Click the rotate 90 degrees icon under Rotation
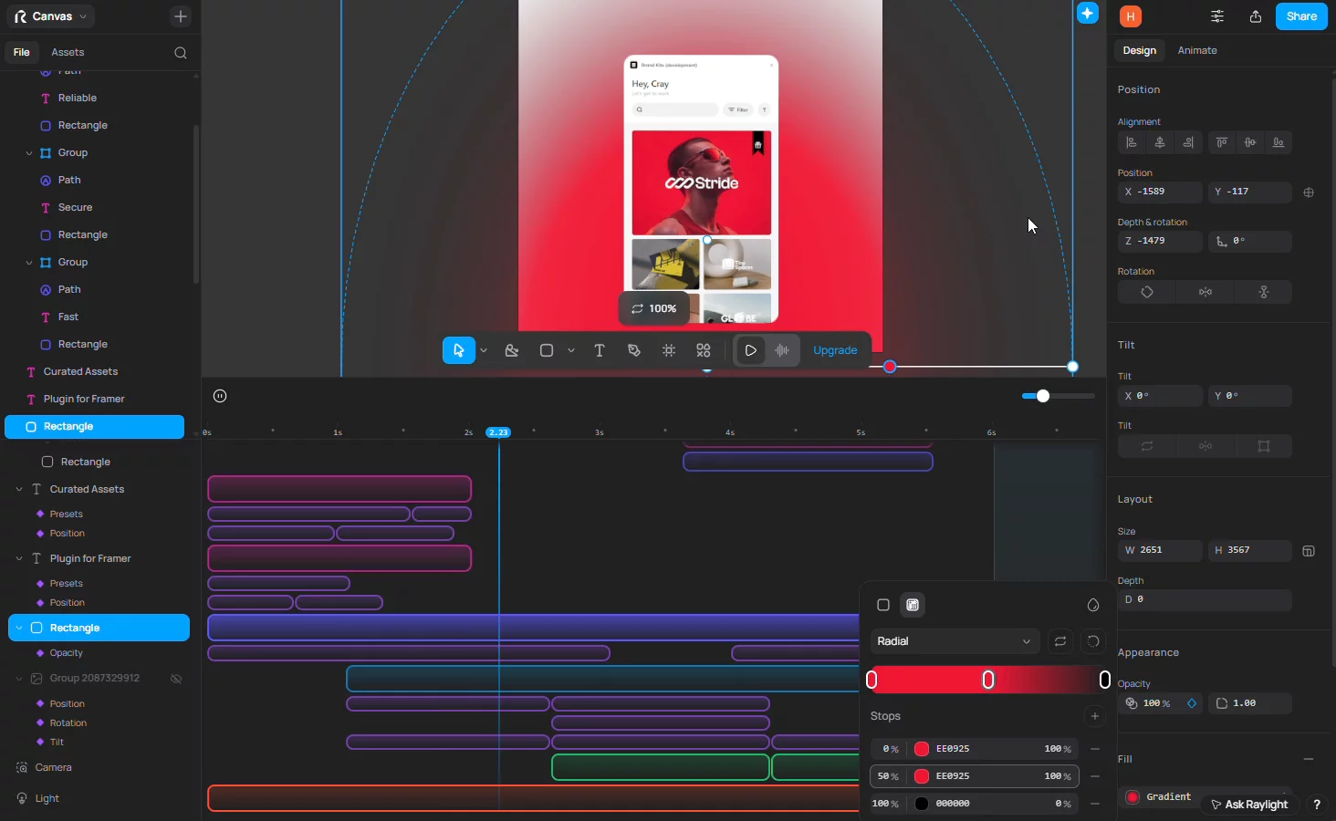Screen dimensions: 1336x821 click(1147, 292)
